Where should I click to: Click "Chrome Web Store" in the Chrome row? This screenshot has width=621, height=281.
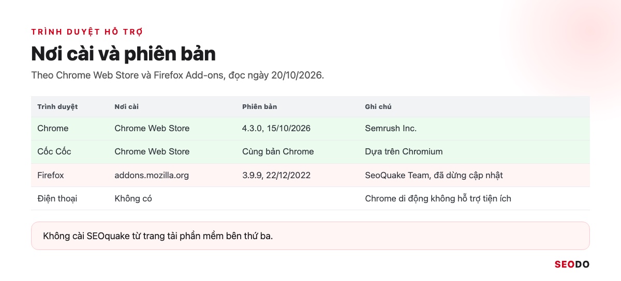[x=152, y=128]
